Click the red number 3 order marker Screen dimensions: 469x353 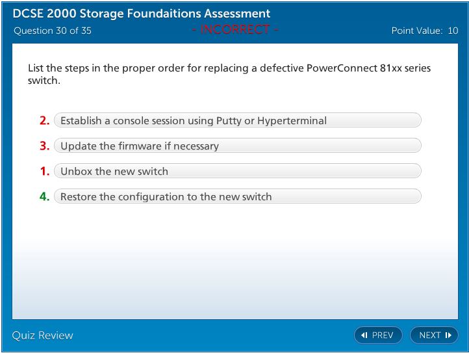tap(44, 146)
